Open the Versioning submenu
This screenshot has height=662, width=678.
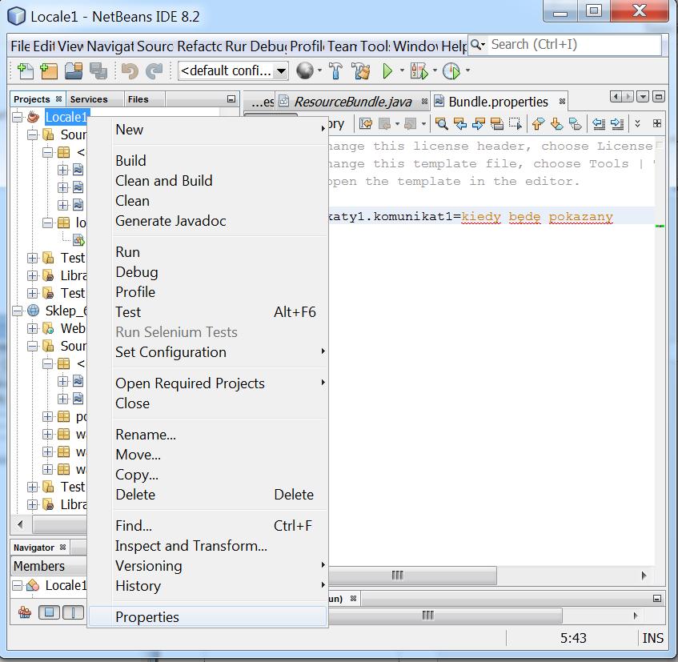pos(219,566)
